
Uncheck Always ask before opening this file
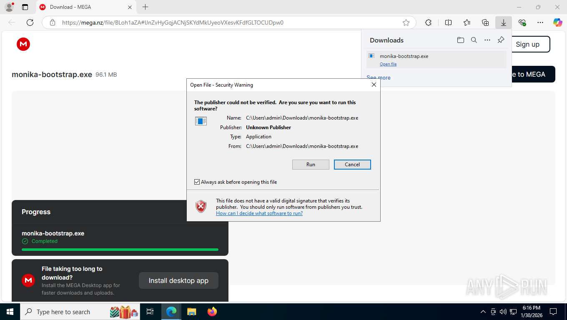[197, 182]
